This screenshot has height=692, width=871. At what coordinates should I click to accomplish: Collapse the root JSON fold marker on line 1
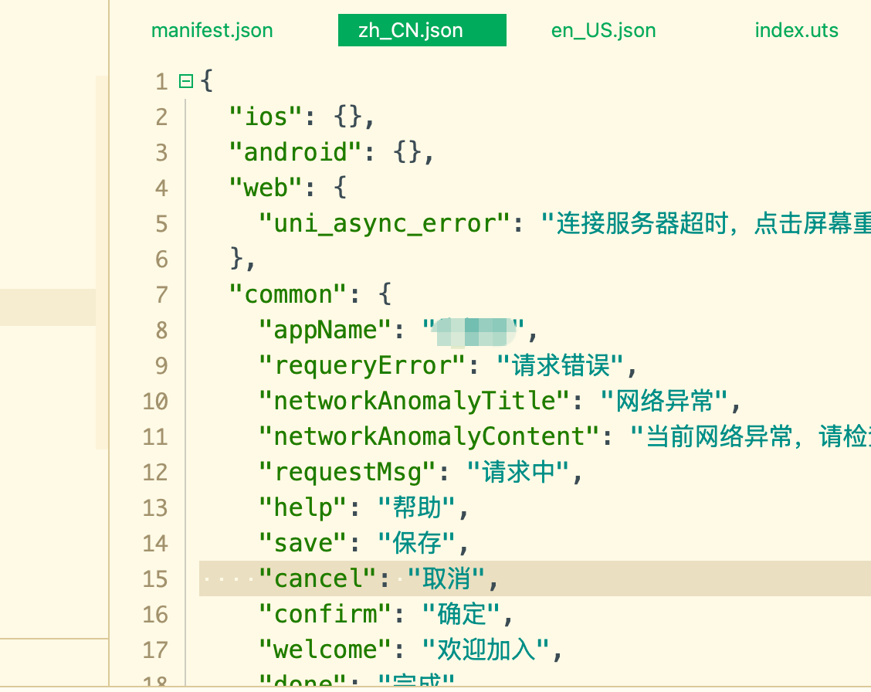pos(185,81)
